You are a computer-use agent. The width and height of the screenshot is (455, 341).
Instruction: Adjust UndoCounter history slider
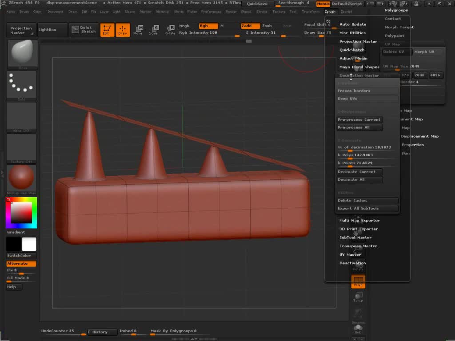63,332
